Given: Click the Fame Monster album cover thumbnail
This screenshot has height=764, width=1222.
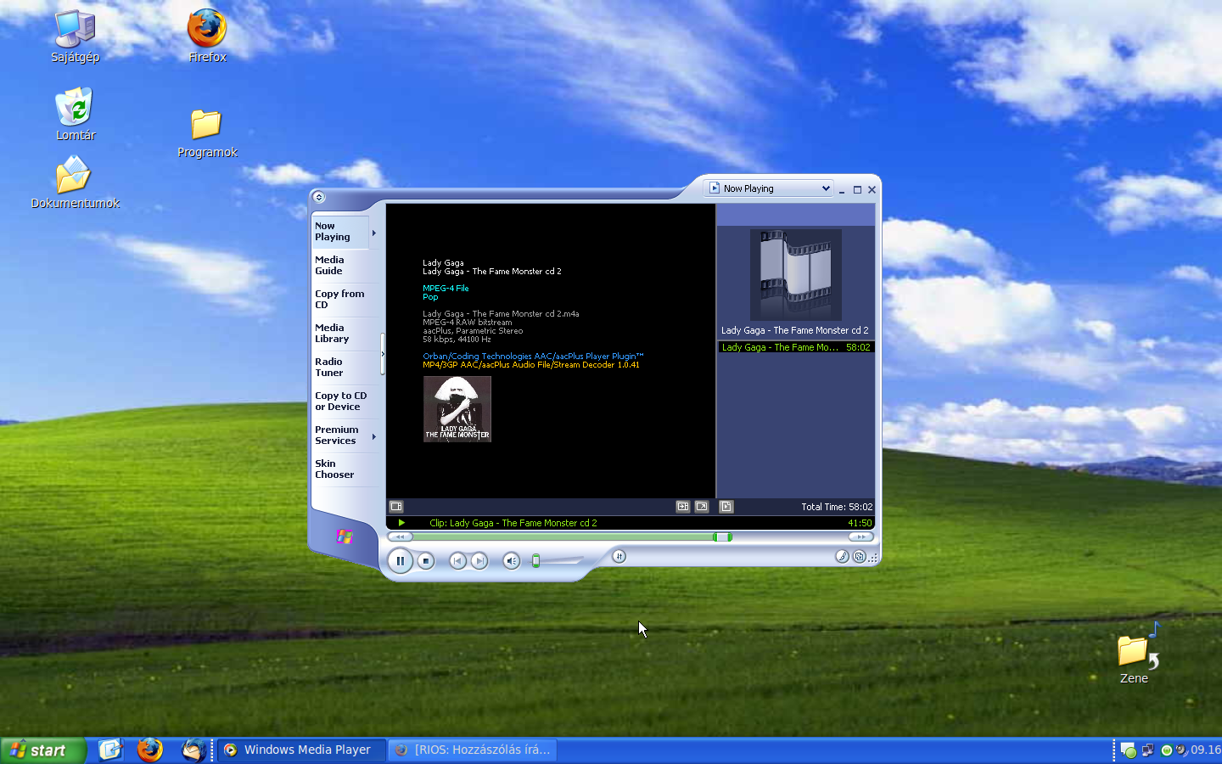Looking at the screenshot, I should 457,409.
